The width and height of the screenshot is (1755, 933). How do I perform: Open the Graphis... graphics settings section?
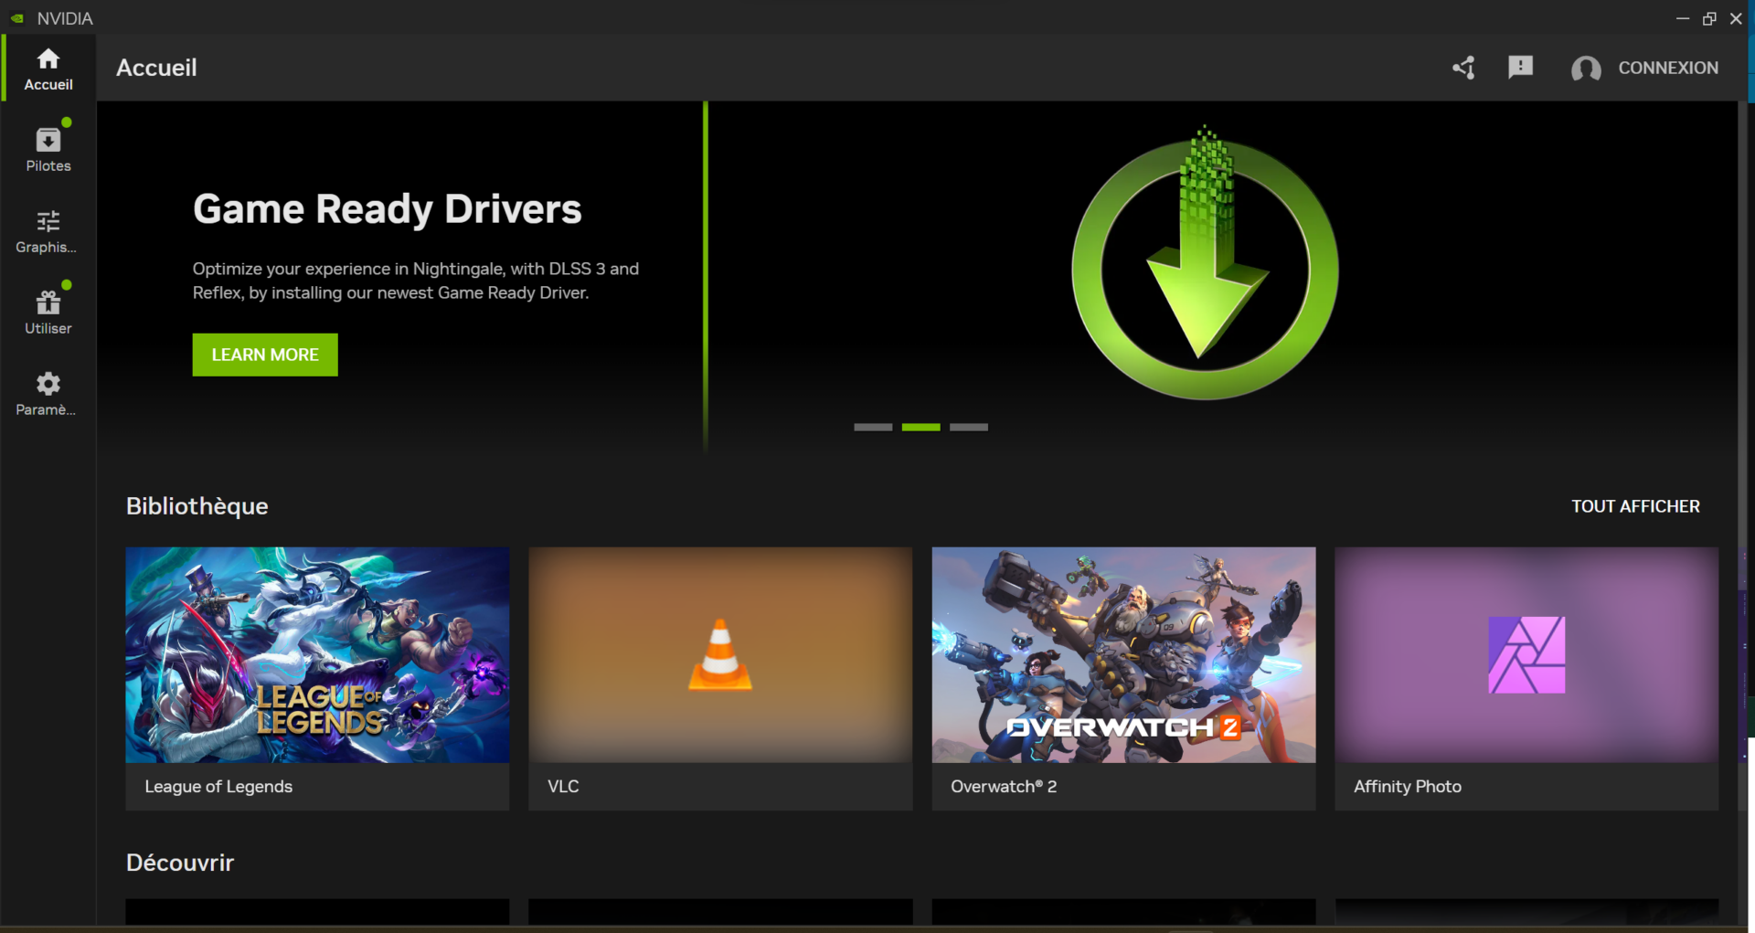[x=48, y=230]
